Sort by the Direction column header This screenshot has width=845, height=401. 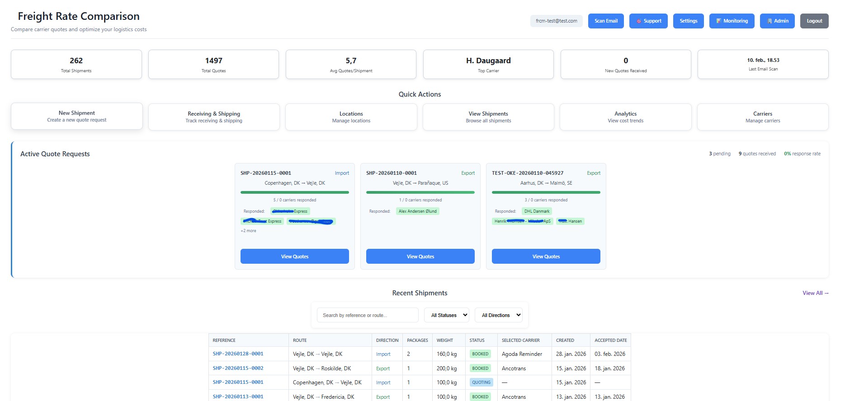387,340
